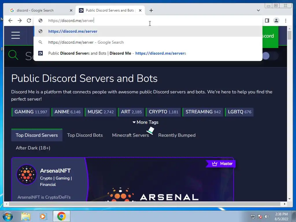This screenshot has width=296, height=222.
Task: Click the vertical scrollbar down arrow
Action: click(x=289, y=199)
